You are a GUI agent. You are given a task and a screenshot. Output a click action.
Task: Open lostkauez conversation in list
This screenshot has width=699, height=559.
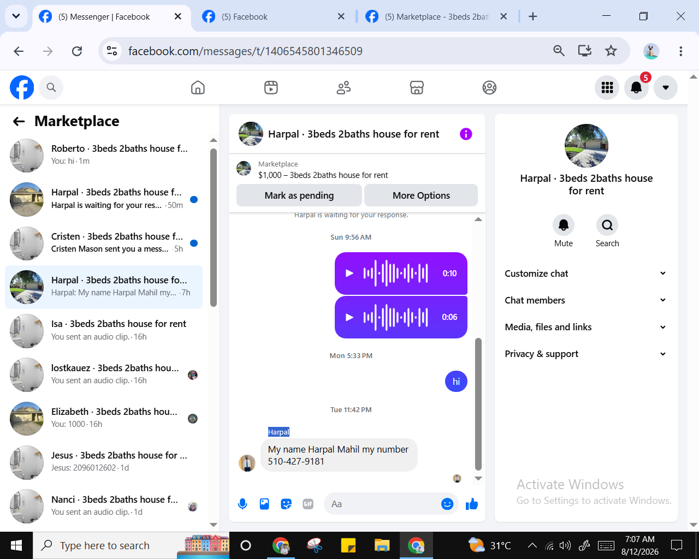pyautogui.click(x=104, y=374)
